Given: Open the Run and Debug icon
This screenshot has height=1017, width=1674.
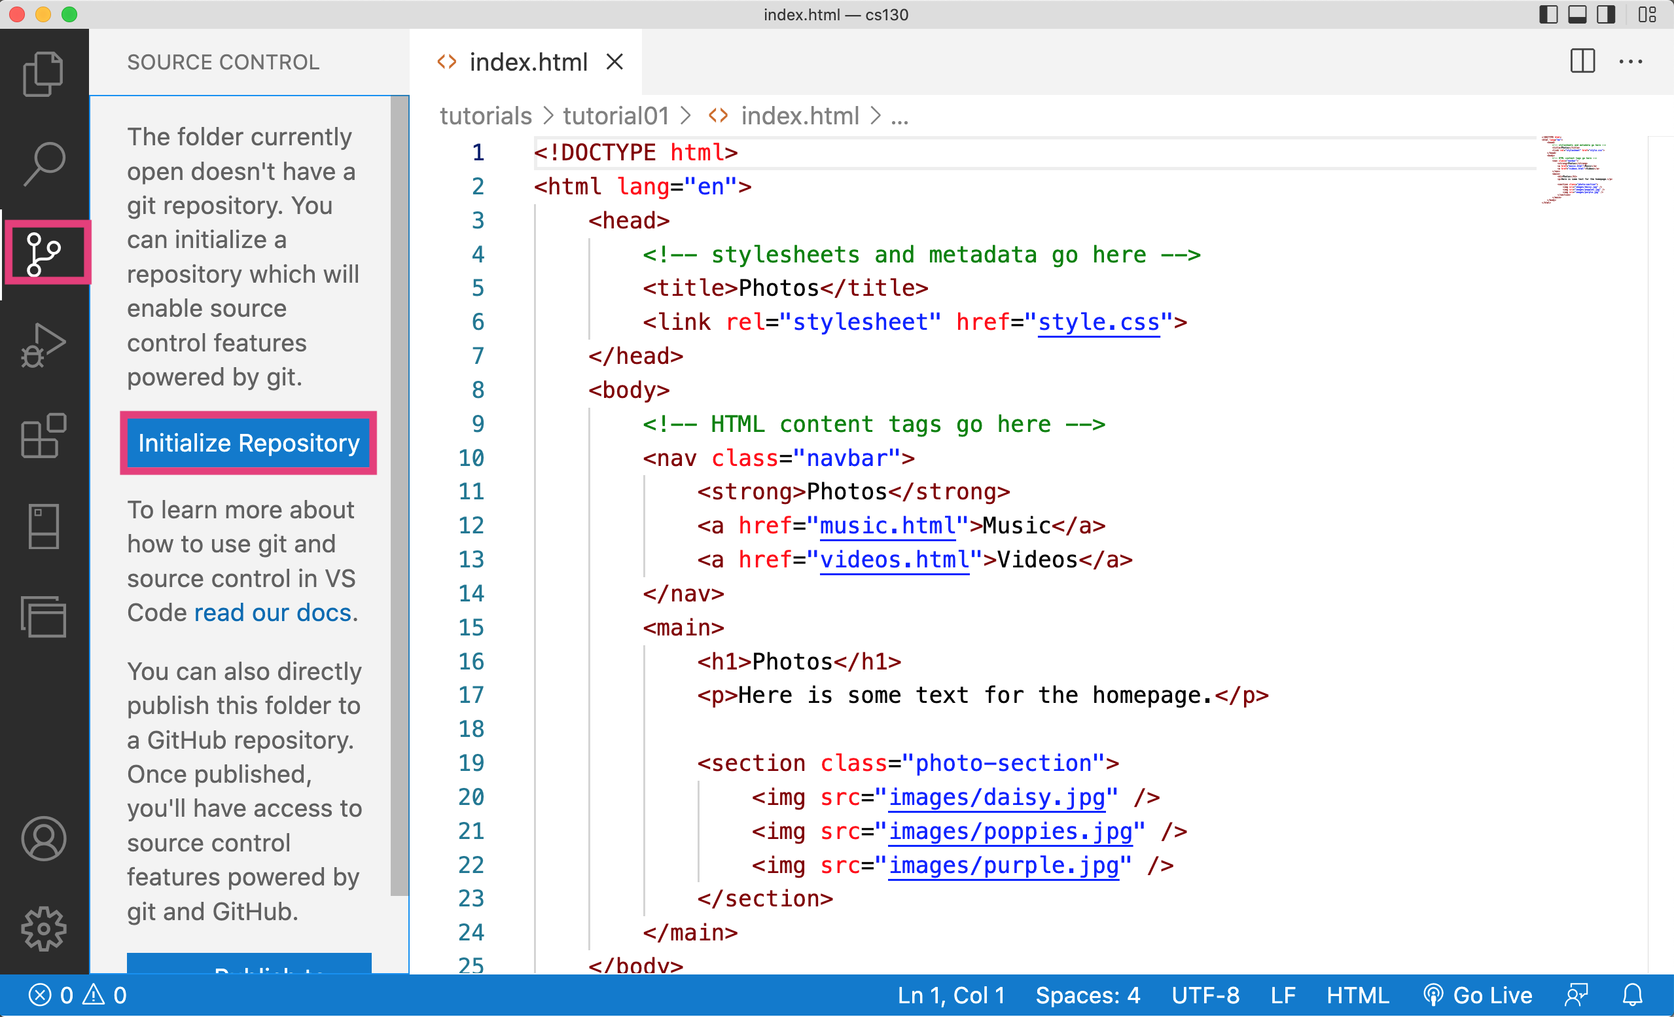Looking at the screenshot, I should click(x=43, y=344).
